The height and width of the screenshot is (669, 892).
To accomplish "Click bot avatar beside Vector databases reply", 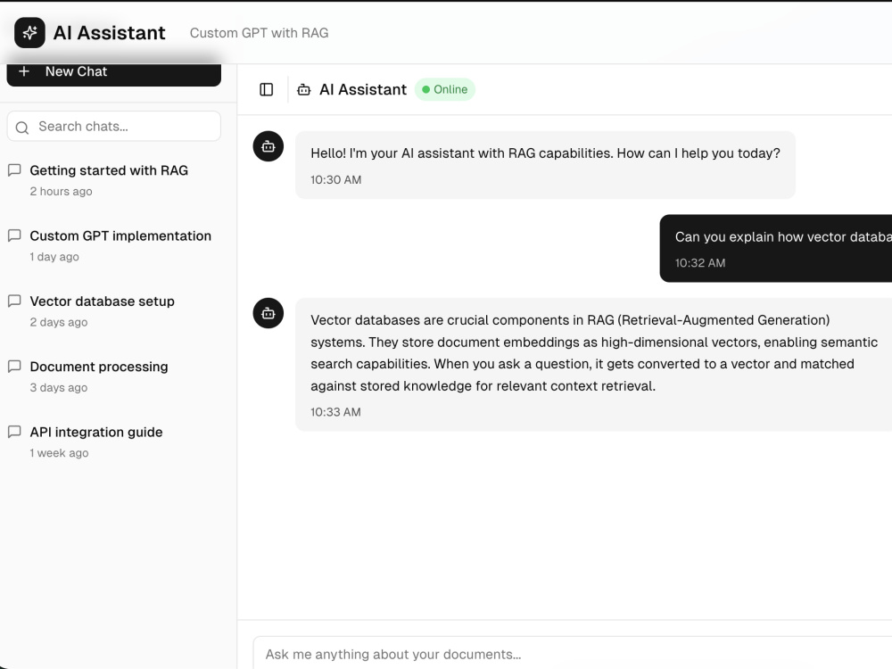I will click(x=268, y=313).
